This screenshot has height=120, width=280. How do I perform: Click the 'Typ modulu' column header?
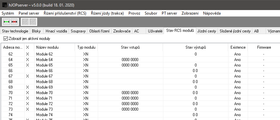pyautogui.click(x=86, y=47)
